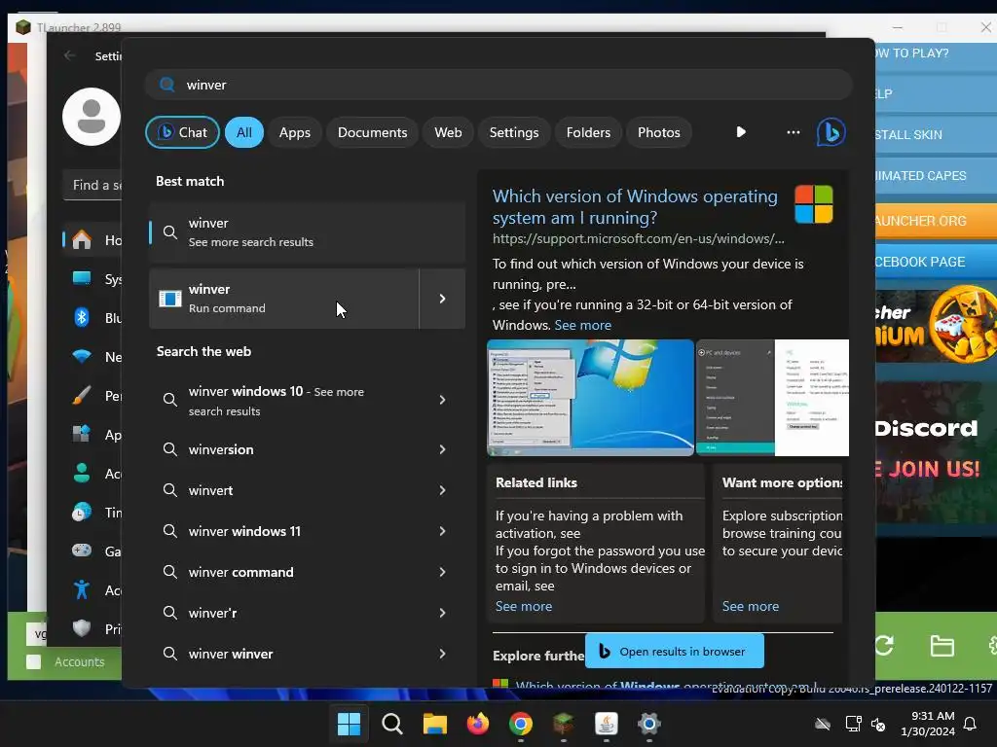Click 'See more' under Related links
This screenshot has height=747, width=997.
click(524, 606)
